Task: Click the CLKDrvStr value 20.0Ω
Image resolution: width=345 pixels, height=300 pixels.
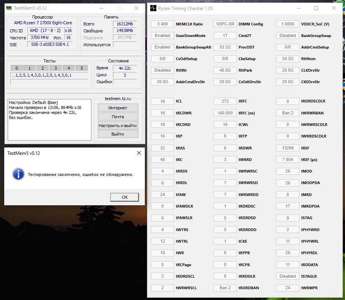Action: 288,70
